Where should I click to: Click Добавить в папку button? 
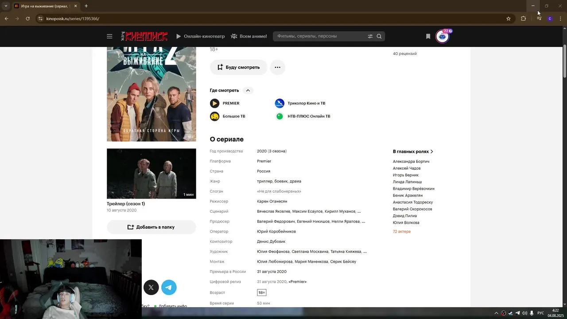coord(151,227)
